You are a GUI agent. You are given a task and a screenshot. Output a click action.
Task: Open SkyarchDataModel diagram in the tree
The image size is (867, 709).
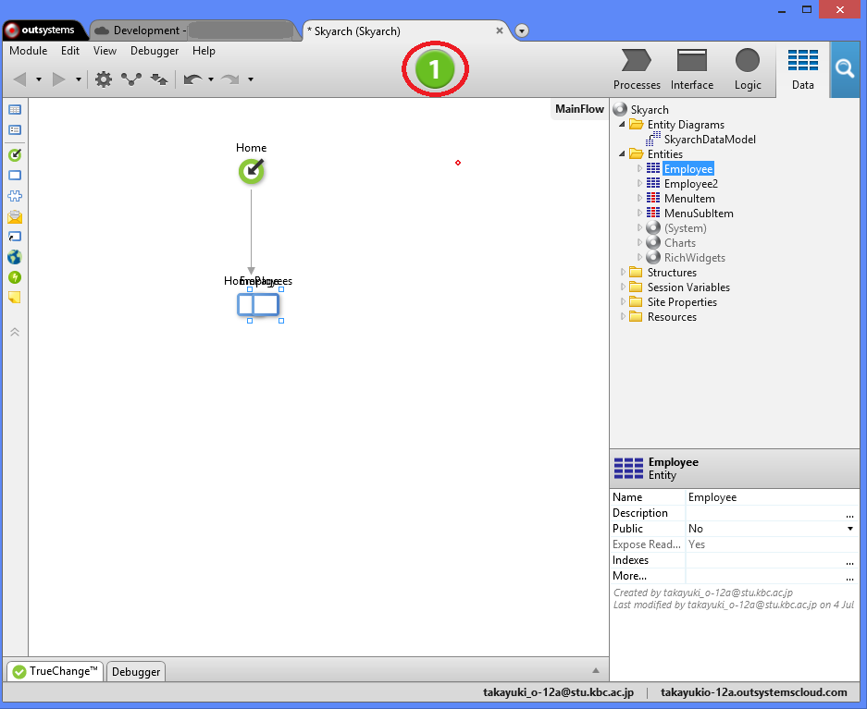(x=710, y=140)
